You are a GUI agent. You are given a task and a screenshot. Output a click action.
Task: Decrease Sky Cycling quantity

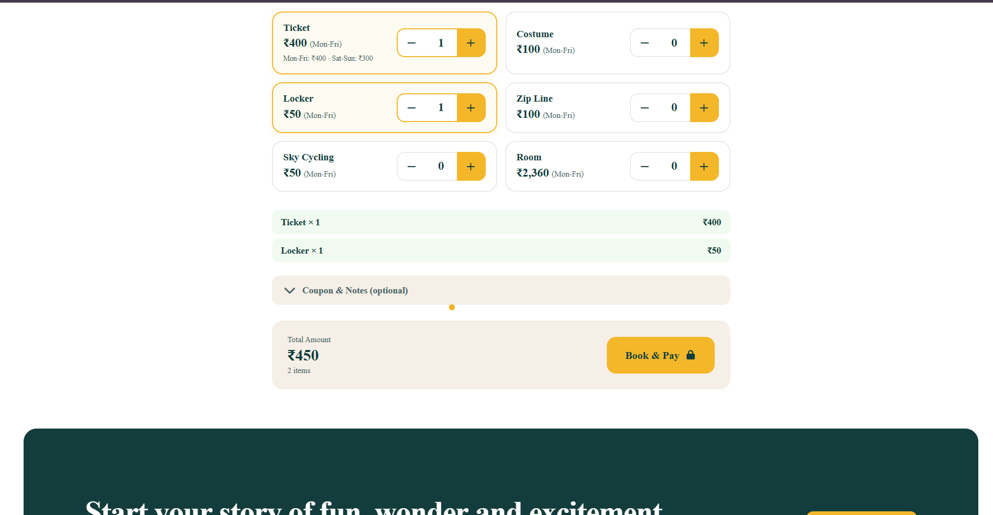point(412,166)
